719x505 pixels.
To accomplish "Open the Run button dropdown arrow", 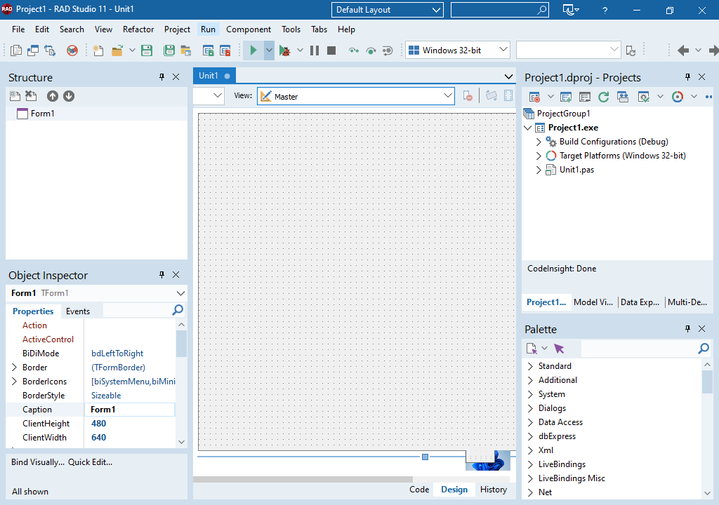I will coord(269,50).
